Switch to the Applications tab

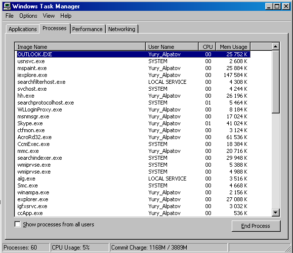pyautogui.click(x=23, y=29)
